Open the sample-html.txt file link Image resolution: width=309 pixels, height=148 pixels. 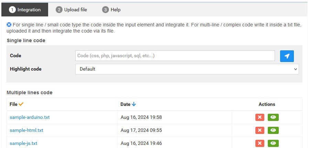pos(26,130)
